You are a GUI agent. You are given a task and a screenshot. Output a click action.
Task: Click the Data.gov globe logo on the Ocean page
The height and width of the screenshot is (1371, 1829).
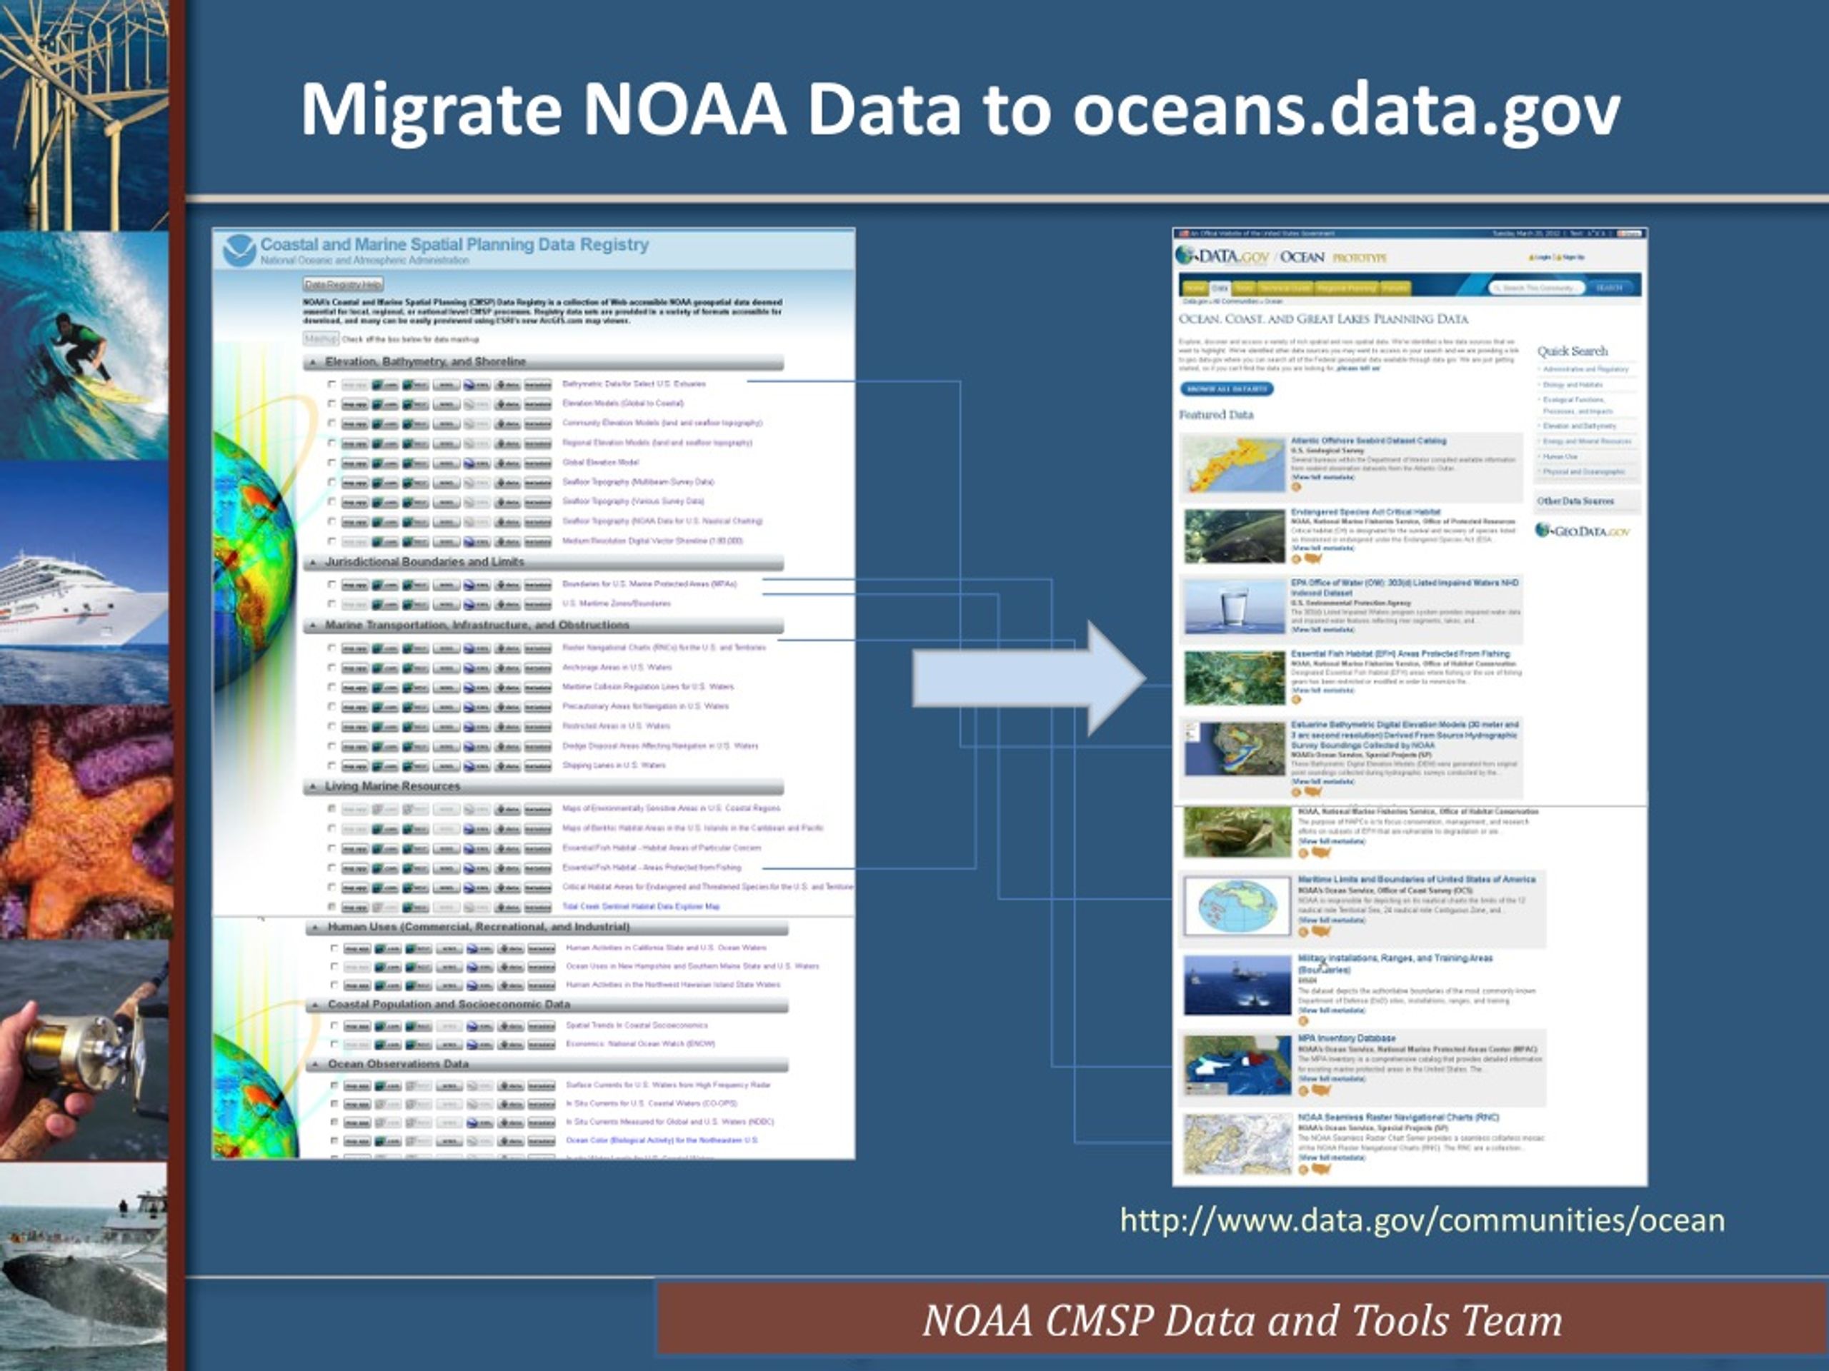(x=1186, y=256)
